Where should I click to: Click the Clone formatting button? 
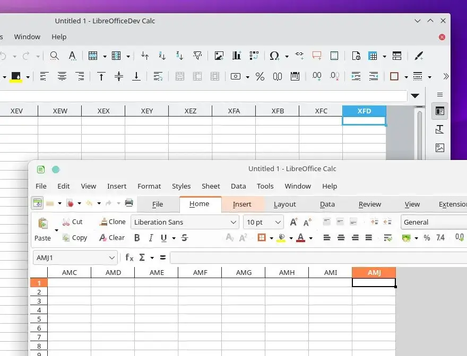112,222
